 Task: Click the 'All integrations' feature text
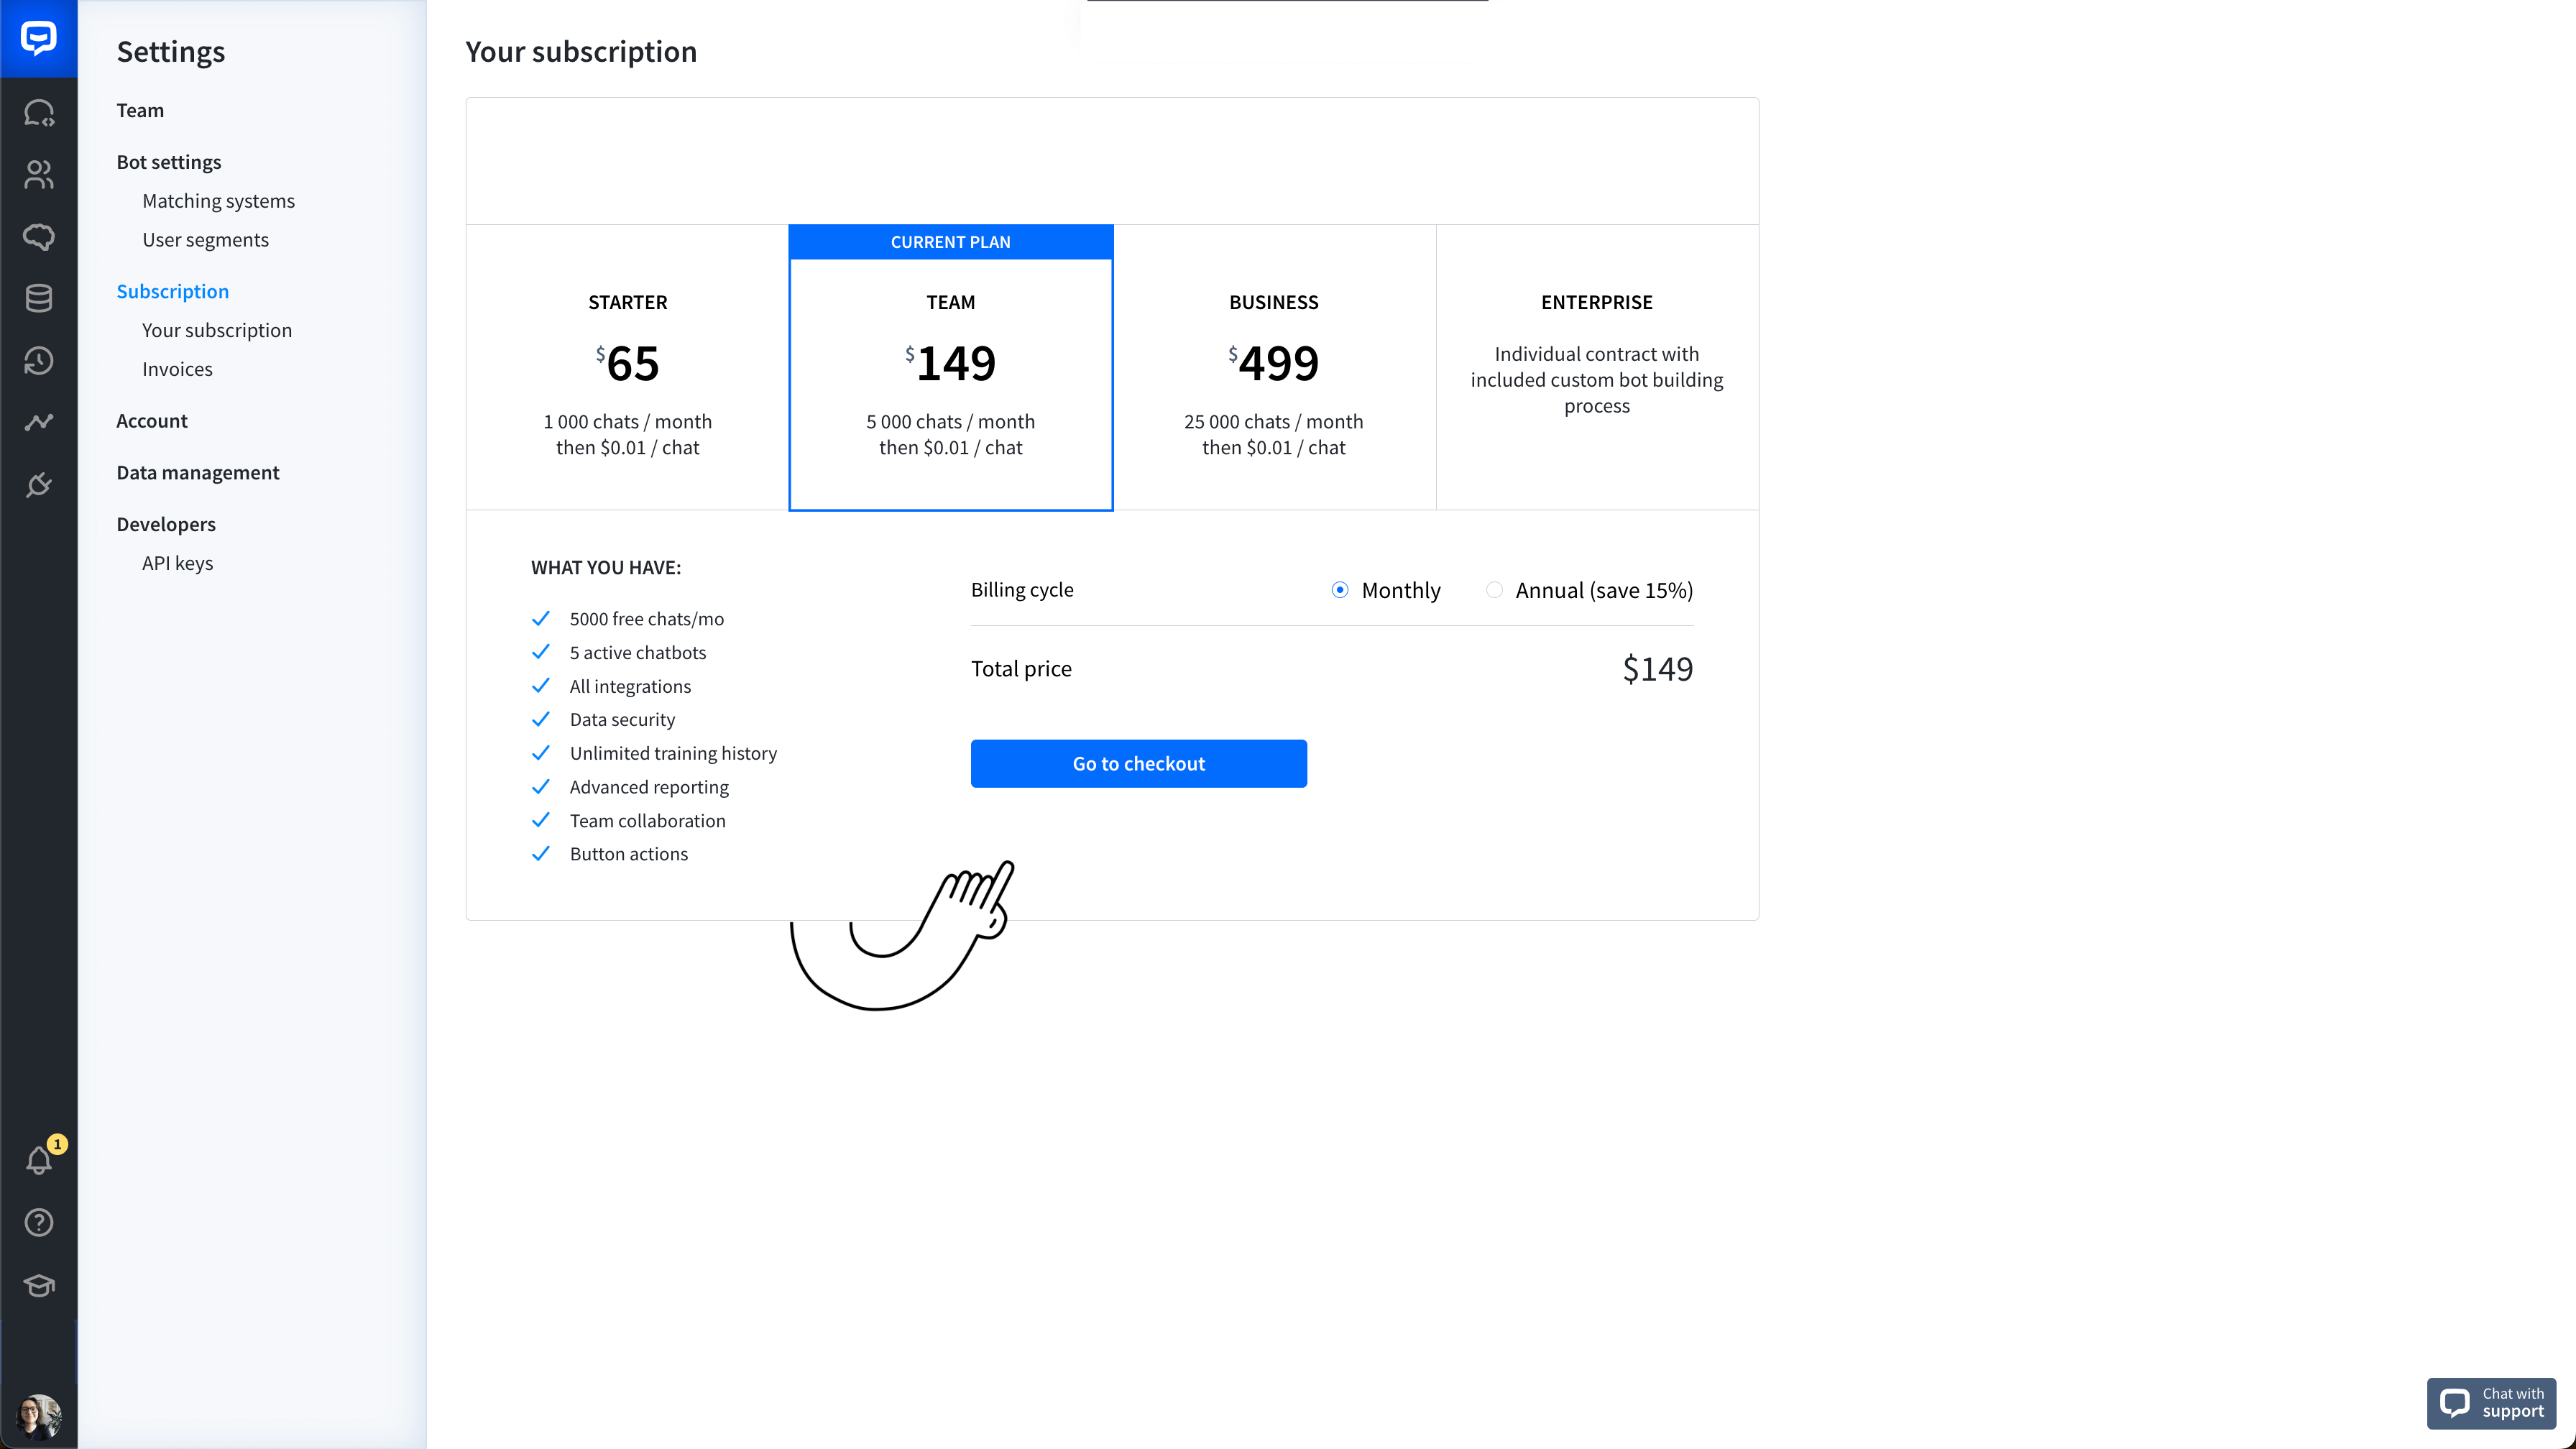click(x=630, y=687)
